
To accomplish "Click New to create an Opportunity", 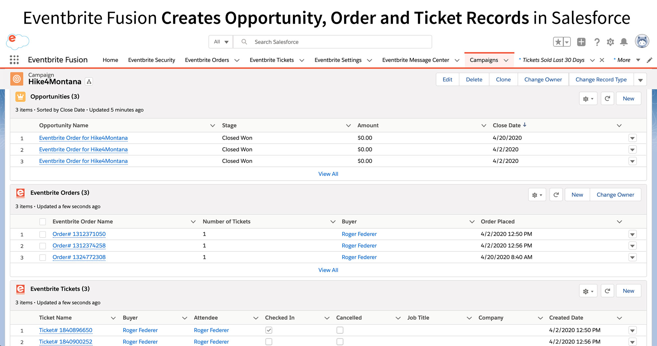I will (x=628, y=98).
